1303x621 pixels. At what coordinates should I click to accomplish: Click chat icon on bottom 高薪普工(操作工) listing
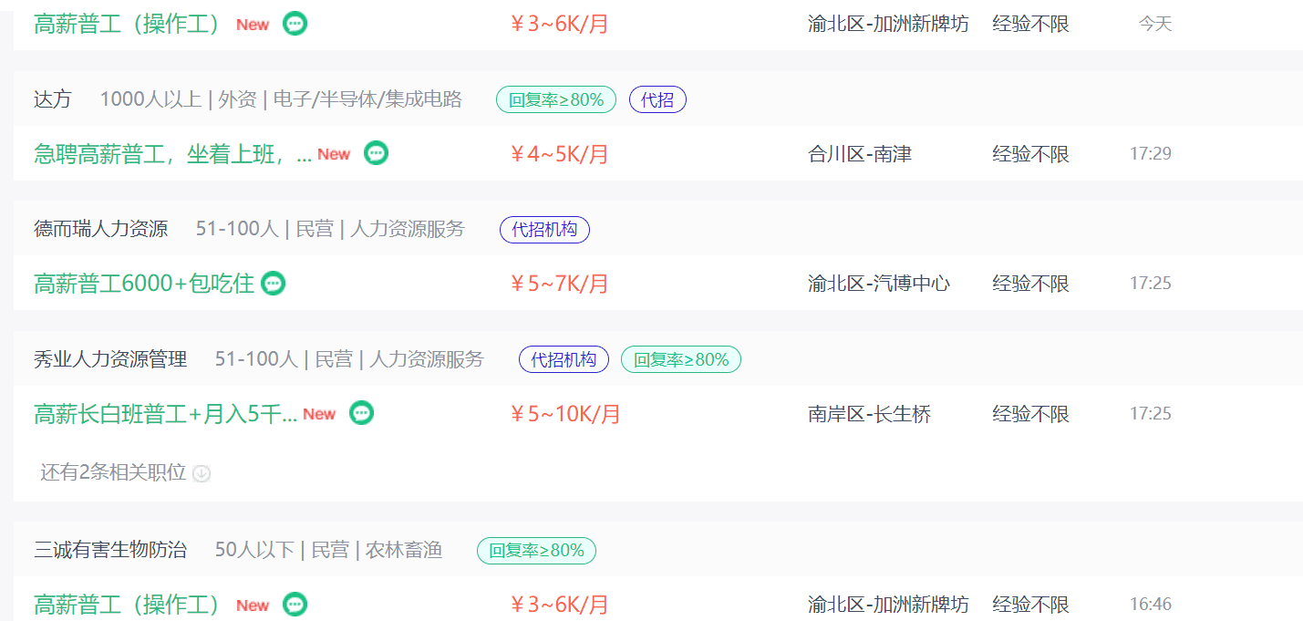pos(295,604)
